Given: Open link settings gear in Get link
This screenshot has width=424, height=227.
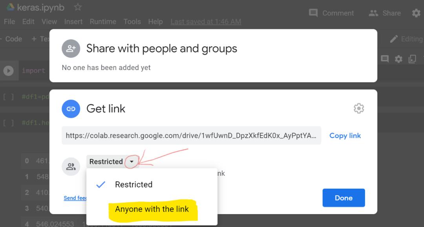Looking at the screenshot, I should click(x=359, y=108).
